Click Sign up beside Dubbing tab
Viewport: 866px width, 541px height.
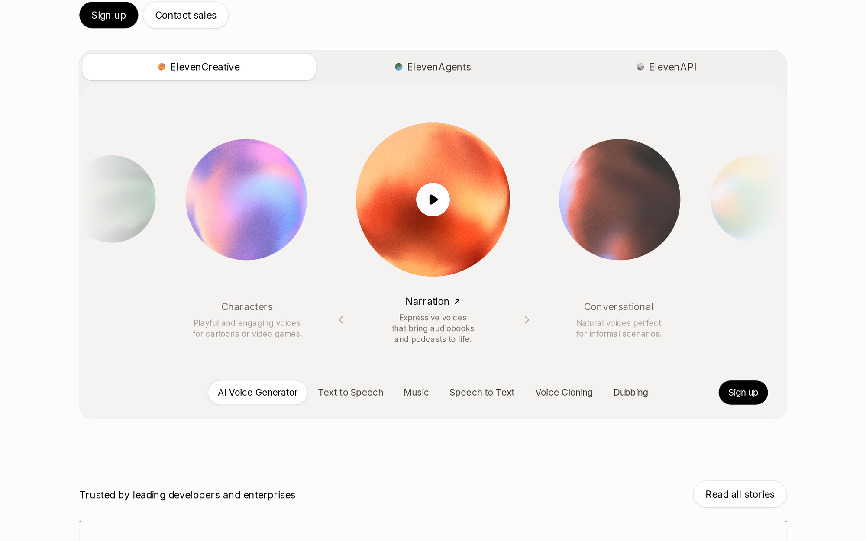[743, 393]
